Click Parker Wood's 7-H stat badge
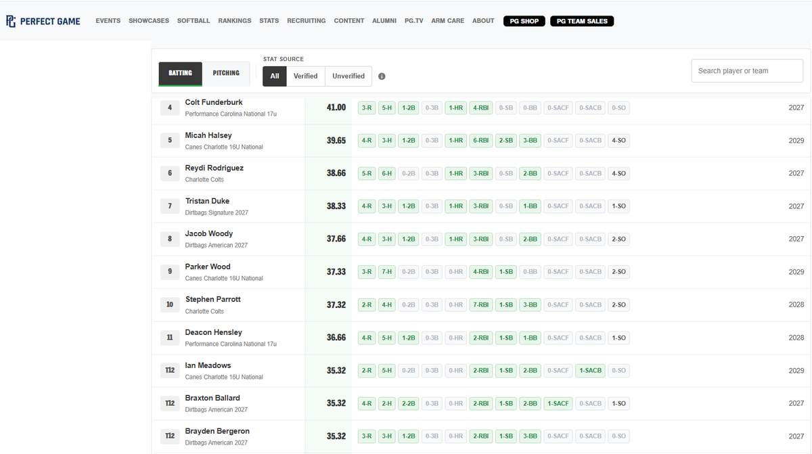 387,272
